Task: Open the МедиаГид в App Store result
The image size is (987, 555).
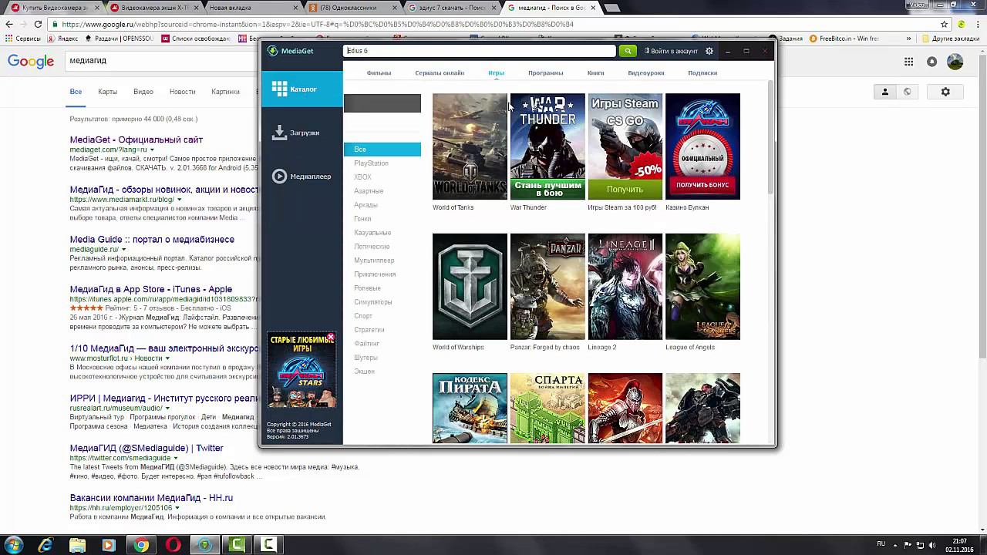Action: coord(151,290)
